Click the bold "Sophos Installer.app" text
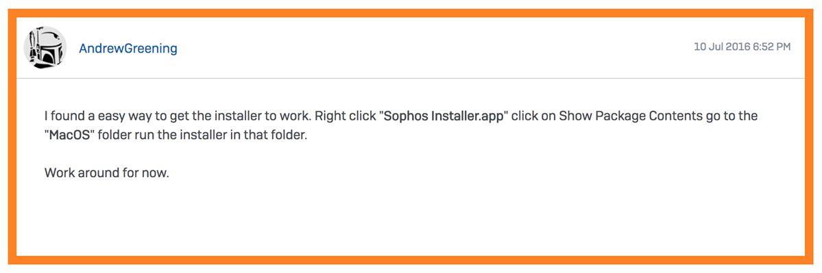This screenshot has width=822, height=273. [x=444, y=116]
